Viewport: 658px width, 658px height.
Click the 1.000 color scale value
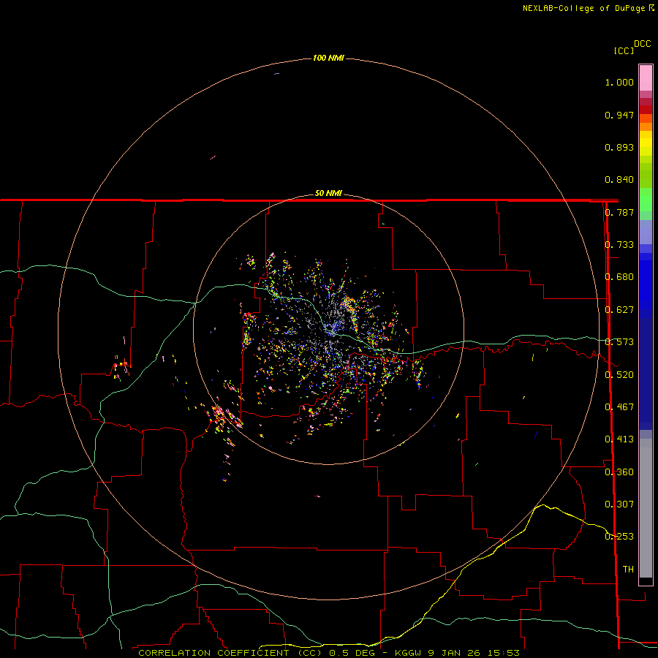(x=619, y=82)
